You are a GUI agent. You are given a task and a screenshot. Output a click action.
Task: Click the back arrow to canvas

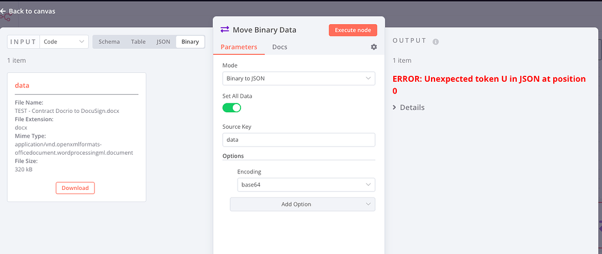(3, 11)
